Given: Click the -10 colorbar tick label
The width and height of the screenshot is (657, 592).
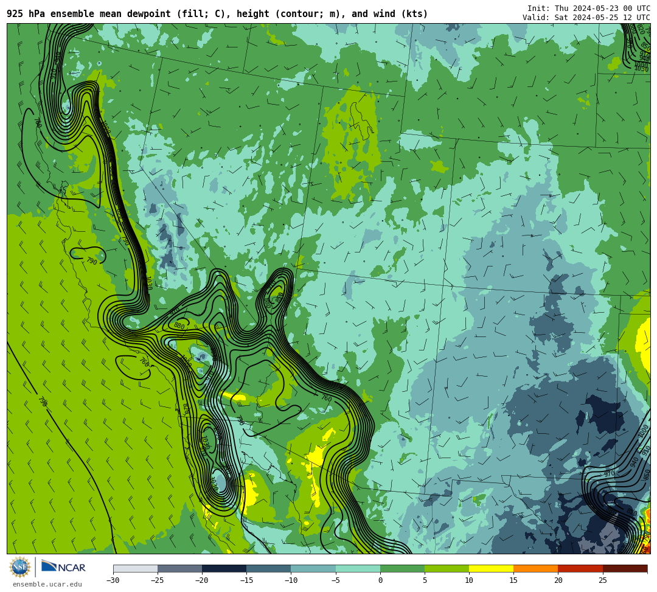Looking at the screenshot, I should tap(291, 580).
